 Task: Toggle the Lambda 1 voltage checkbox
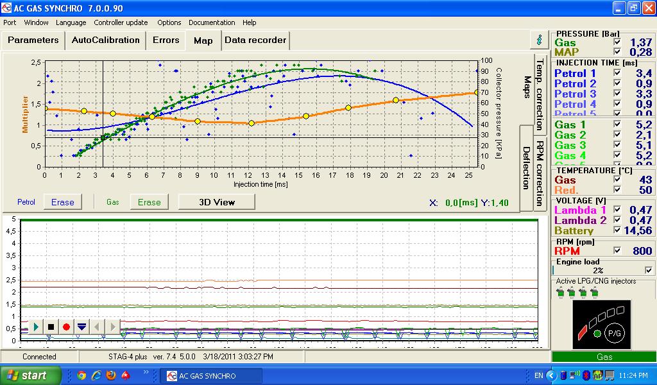tap(617, 210)
